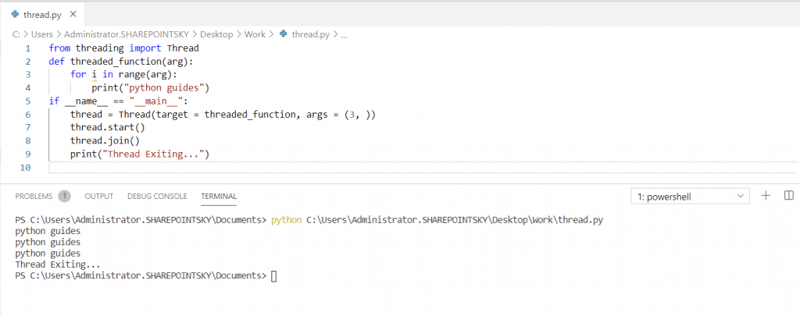The height and width of the screenshot is (316, 800).
Task: Open the 1: powershell terminal selector dropdown
Action: [x=690, y=197]
